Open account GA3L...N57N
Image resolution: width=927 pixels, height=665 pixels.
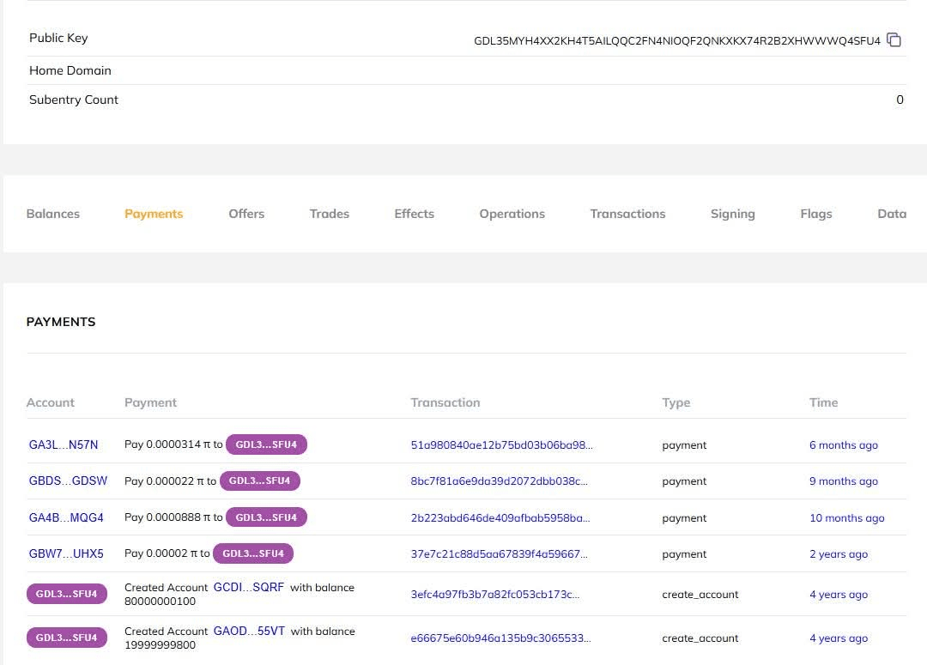click(64, 445)
